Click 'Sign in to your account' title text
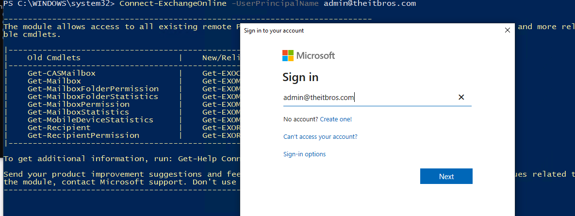 coord(274,31)
